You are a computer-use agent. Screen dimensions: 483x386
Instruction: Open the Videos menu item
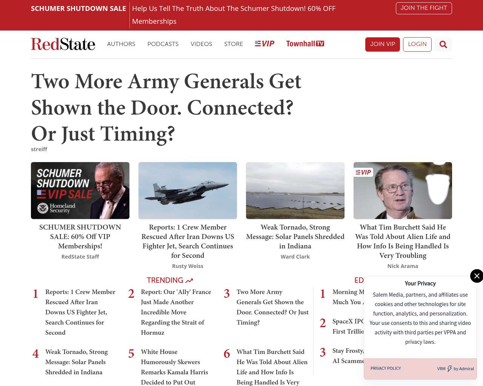[x=202, y=44]
